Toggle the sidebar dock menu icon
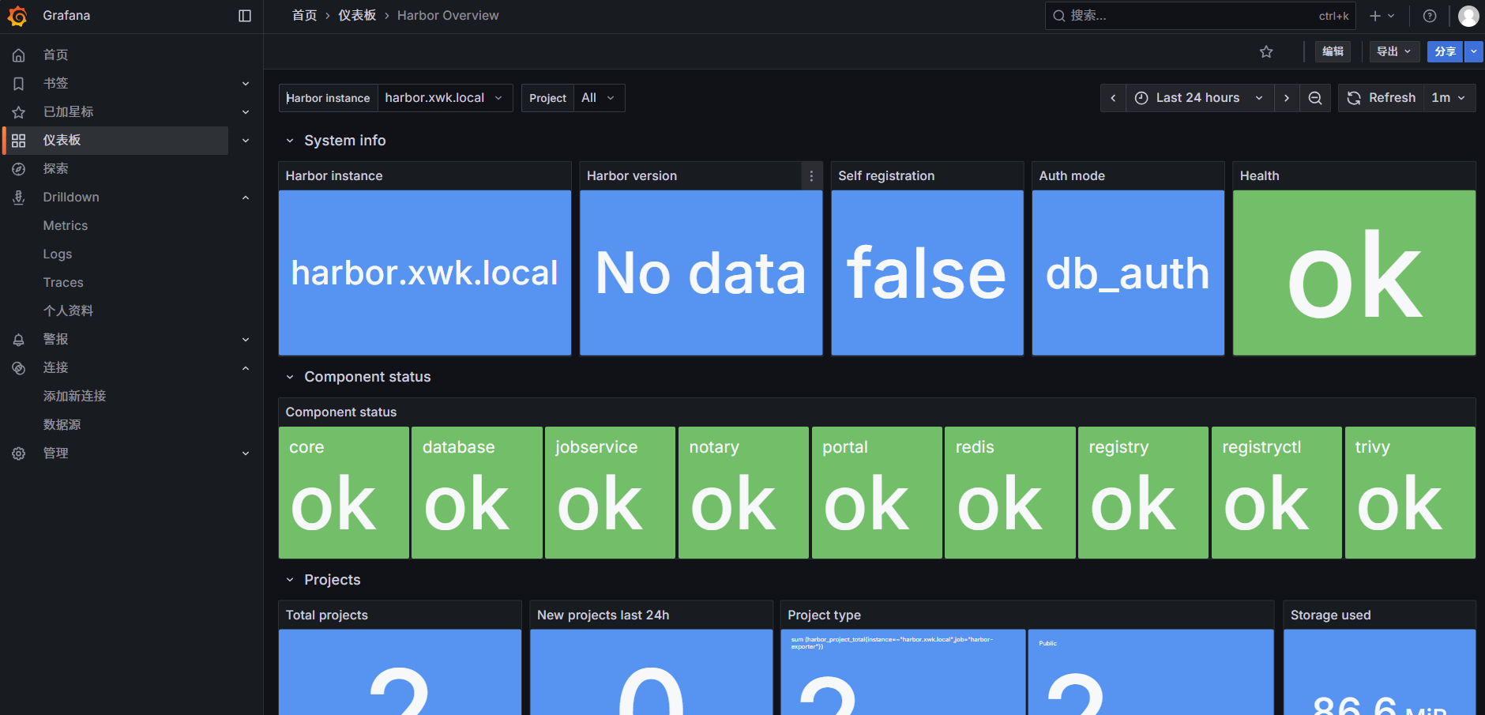The height and width of the screenshot is (715, 1485). point(245,16)
